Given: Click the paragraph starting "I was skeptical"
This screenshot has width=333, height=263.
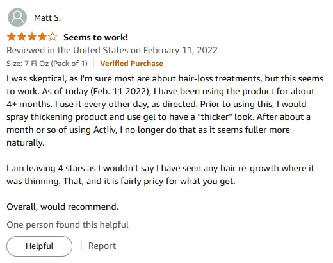Looking at the screenshot, I should tap(165, 110).
